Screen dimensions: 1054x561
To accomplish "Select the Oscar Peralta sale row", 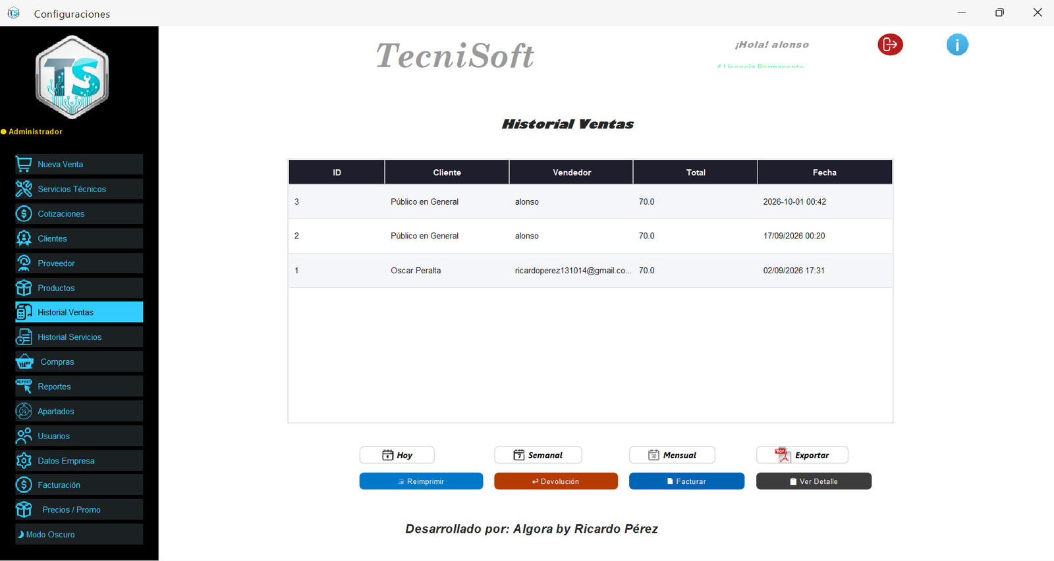I will pos(590,271).
